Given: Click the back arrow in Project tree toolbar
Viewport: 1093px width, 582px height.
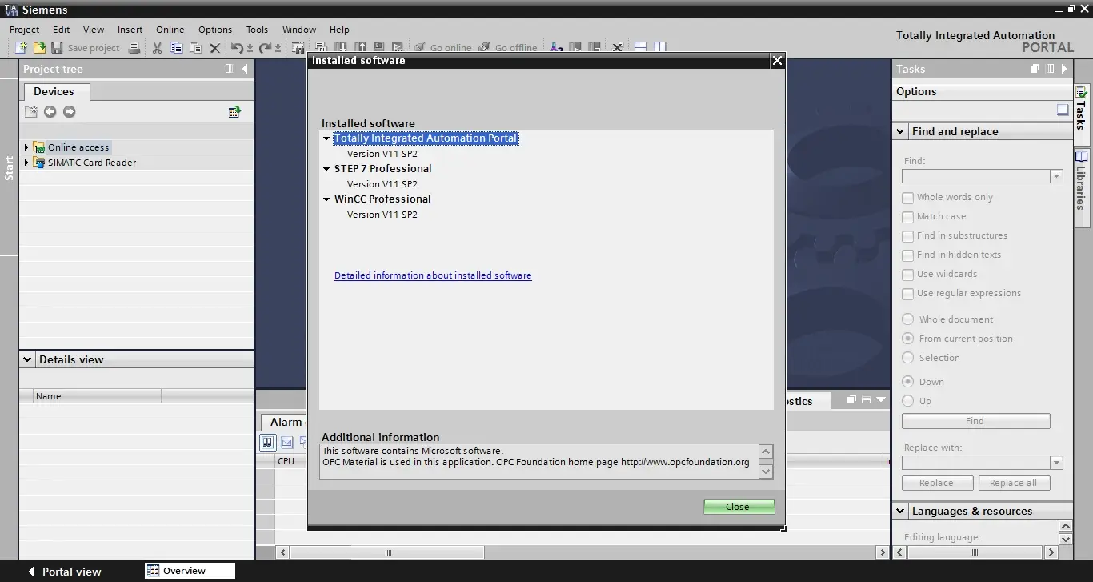Looking at the screenshot, I should 50,112.
